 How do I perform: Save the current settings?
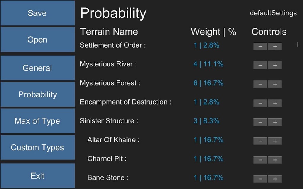click(38, 13)
